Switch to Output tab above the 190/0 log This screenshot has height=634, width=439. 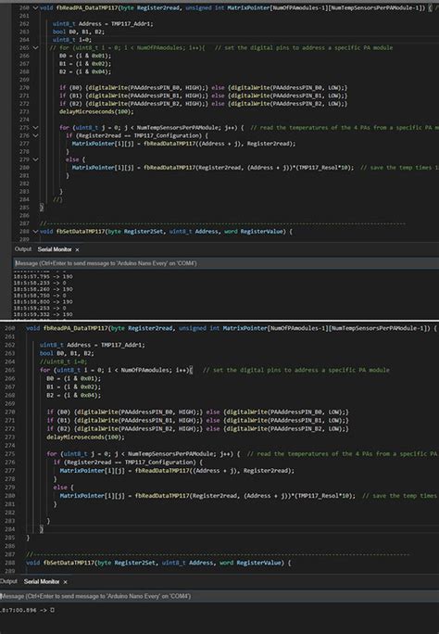pyautogui.click(x=23, y=249)
